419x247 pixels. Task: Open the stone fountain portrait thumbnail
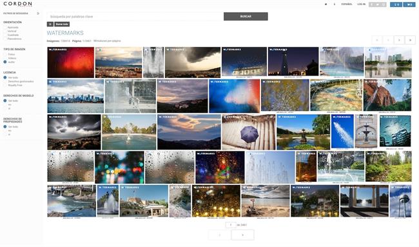tap(366, 131)
